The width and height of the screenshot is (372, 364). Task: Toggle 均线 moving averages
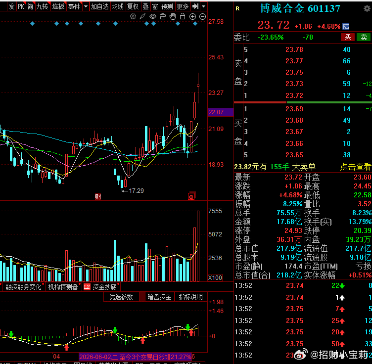pyautogui.click(x=118, y=6)
